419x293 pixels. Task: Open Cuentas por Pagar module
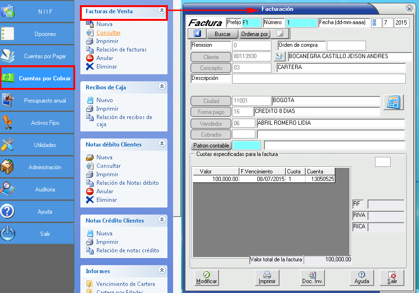point(37,56)
